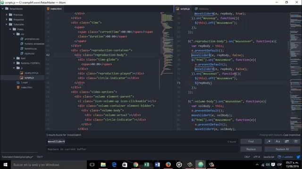This screenshot has width=302, height=169.
Task: Open File Explorer from the taskbar
Action: (x=103, y=165)
